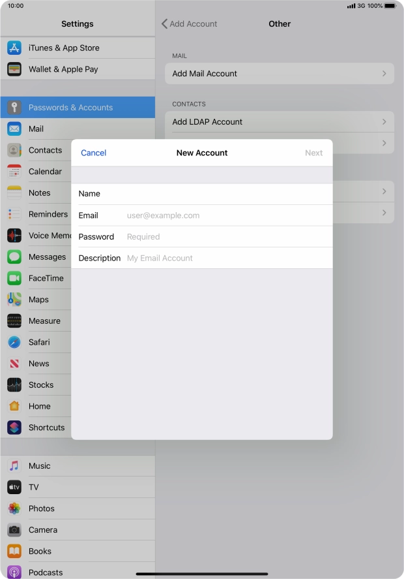Select Passwords & Accounts in sidebar
Screen dimensions: 404x579
click(78, 108)
